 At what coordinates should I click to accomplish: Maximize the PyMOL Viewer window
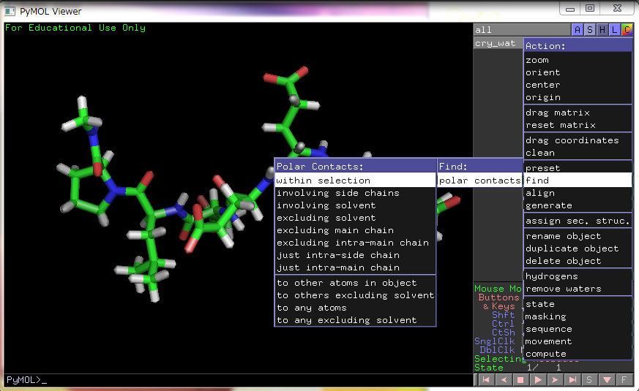pos(590,8)
